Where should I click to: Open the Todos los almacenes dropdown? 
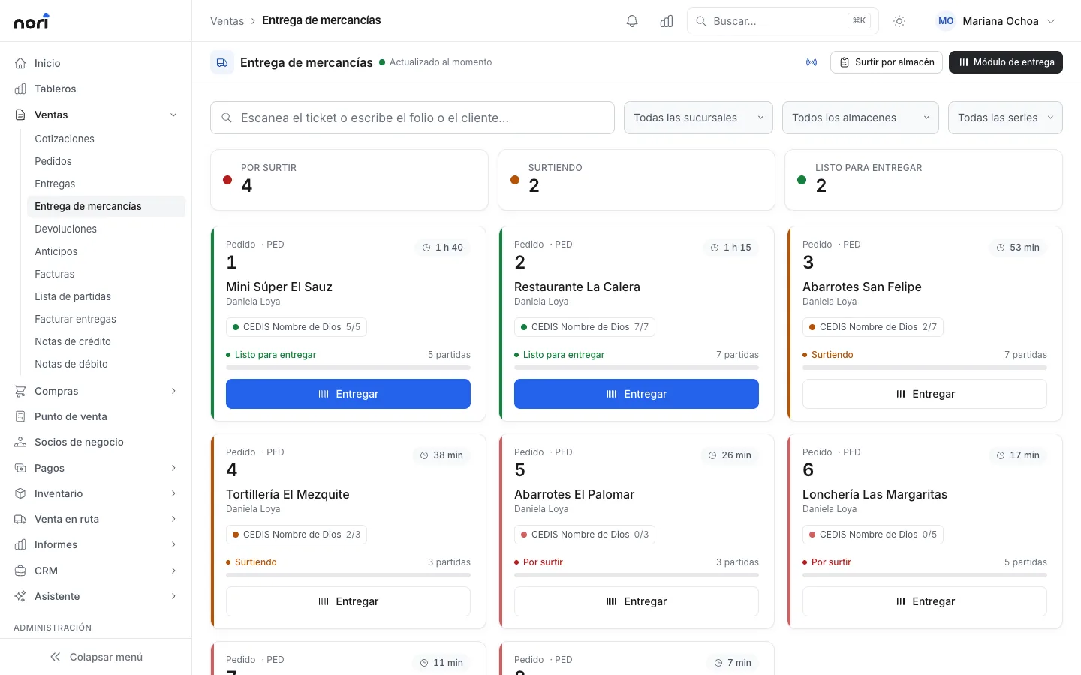[x=860, y=118]
